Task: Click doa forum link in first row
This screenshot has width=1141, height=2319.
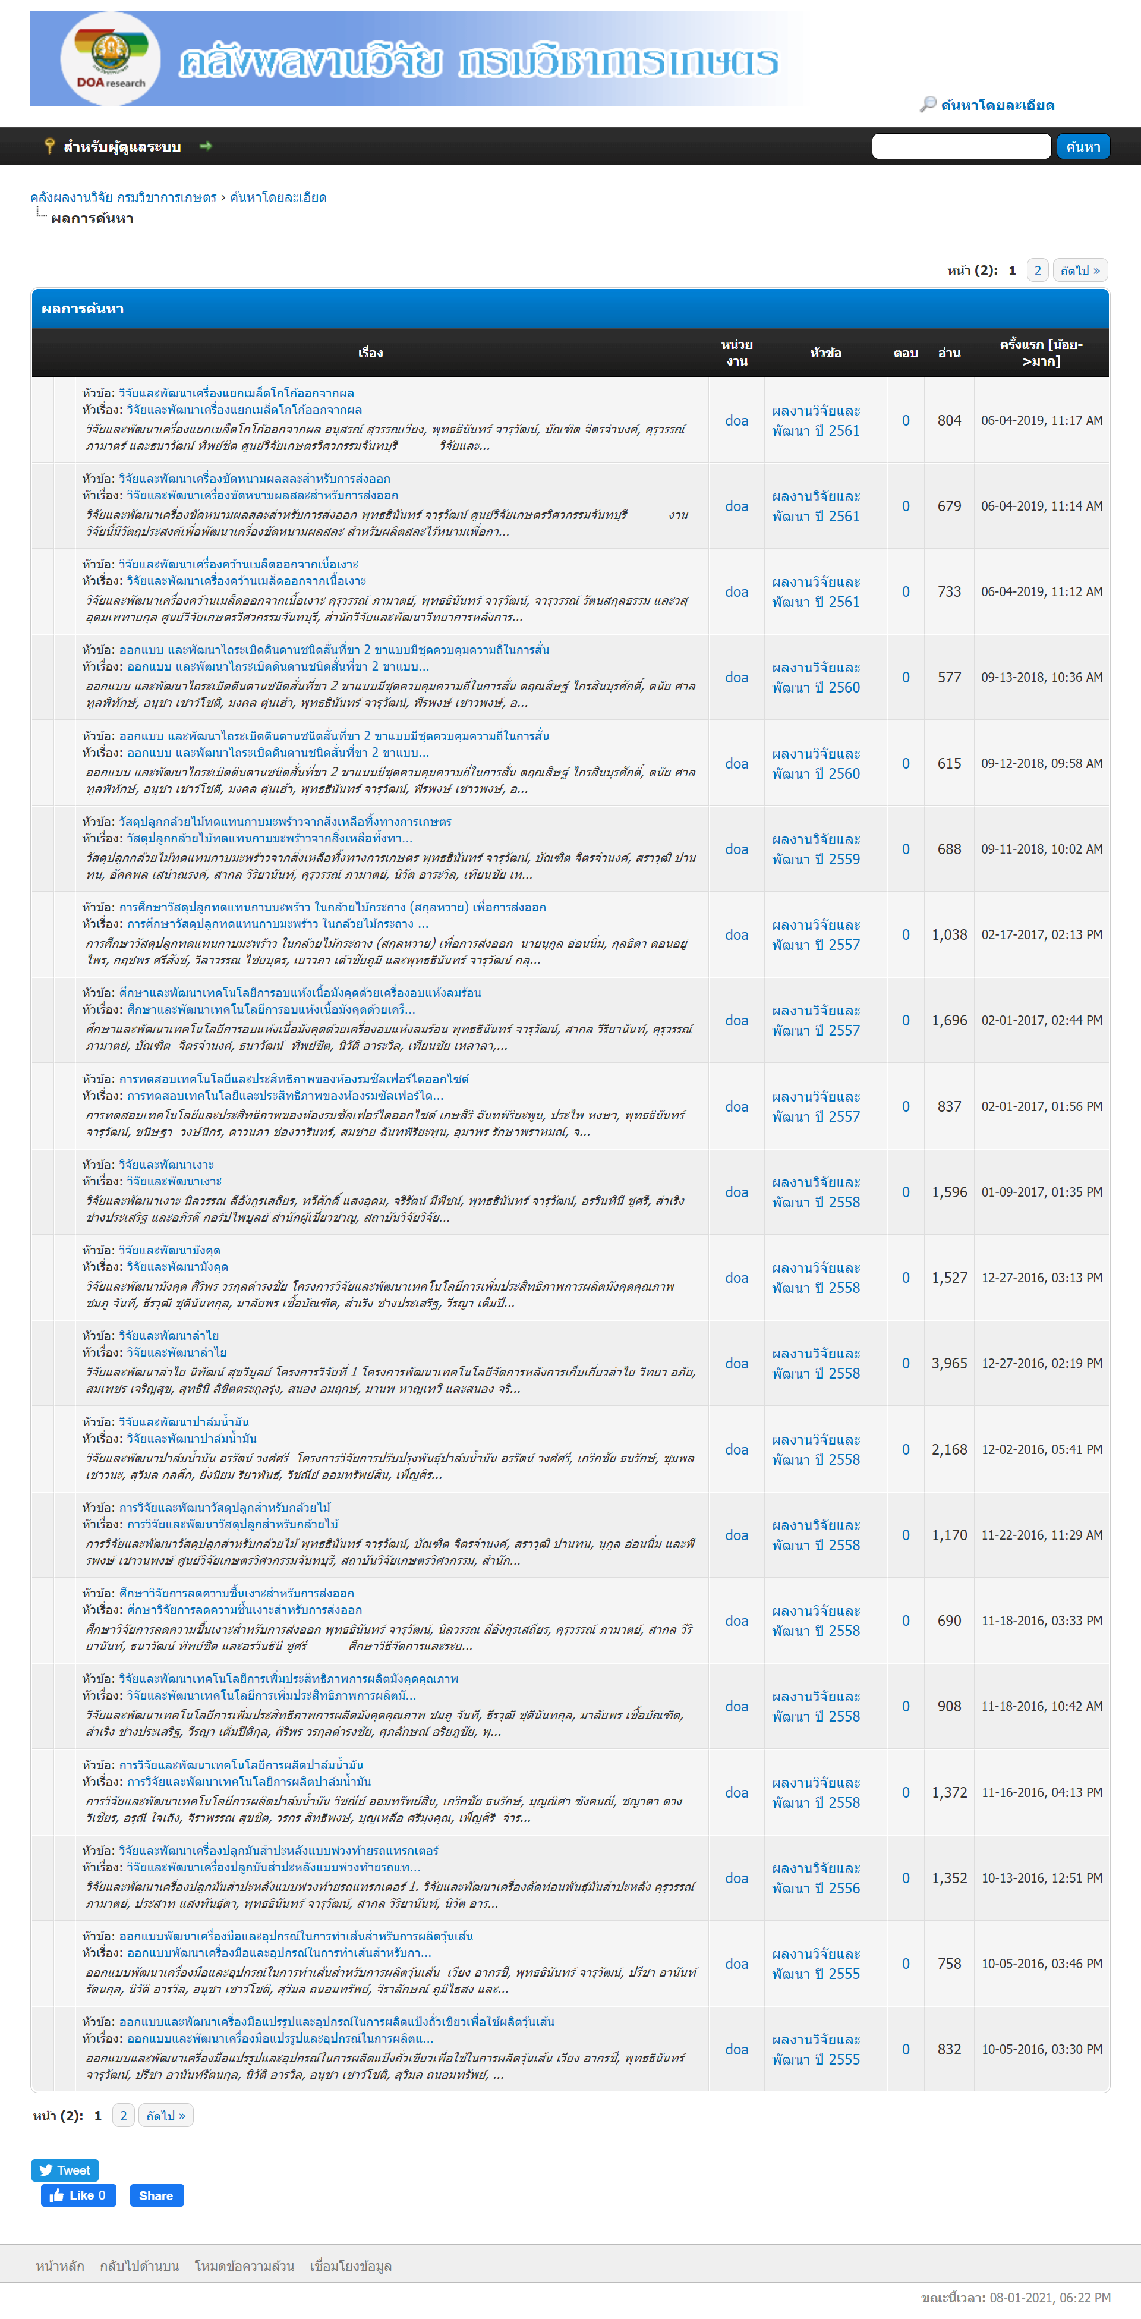Action: 737,420
